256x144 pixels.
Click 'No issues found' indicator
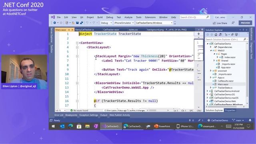point(79,110)
